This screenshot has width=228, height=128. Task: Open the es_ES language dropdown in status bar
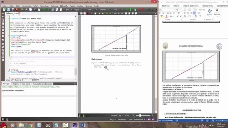[113, 119]
